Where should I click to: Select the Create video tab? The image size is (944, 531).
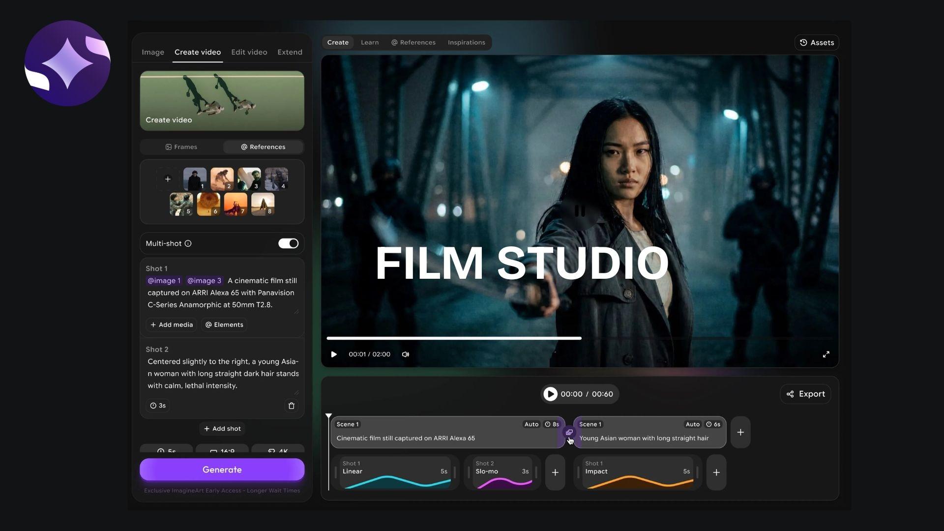point(198,52)
